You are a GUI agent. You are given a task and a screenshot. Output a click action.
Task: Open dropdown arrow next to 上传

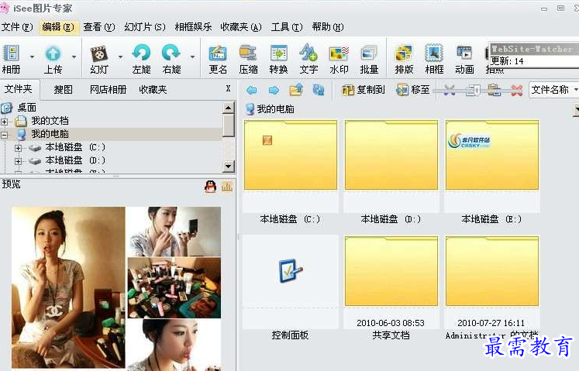tap(74, 57)
